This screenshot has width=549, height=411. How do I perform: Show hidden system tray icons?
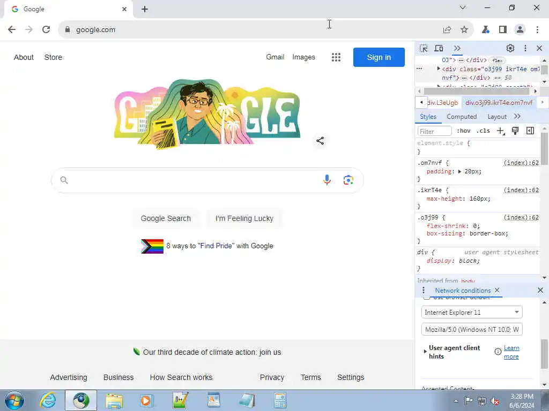(456, 401)
